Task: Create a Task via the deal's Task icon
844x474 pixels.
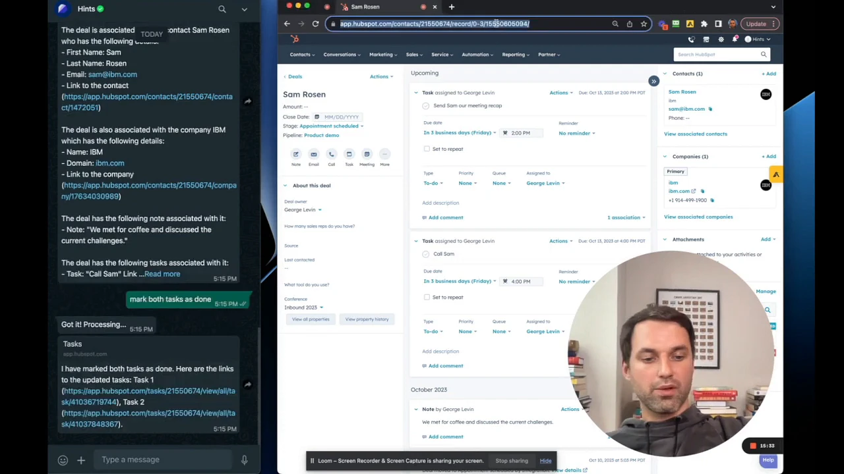Action: pyautogui.click(x=349, y=154)
